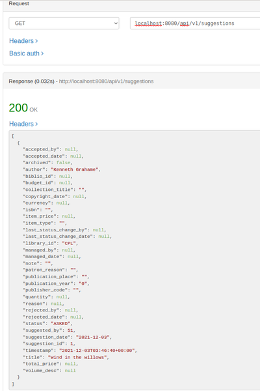Viewport: 260px width, 391px height.
Task: Click the "biblio_id" key
Action: pos(40,177)
